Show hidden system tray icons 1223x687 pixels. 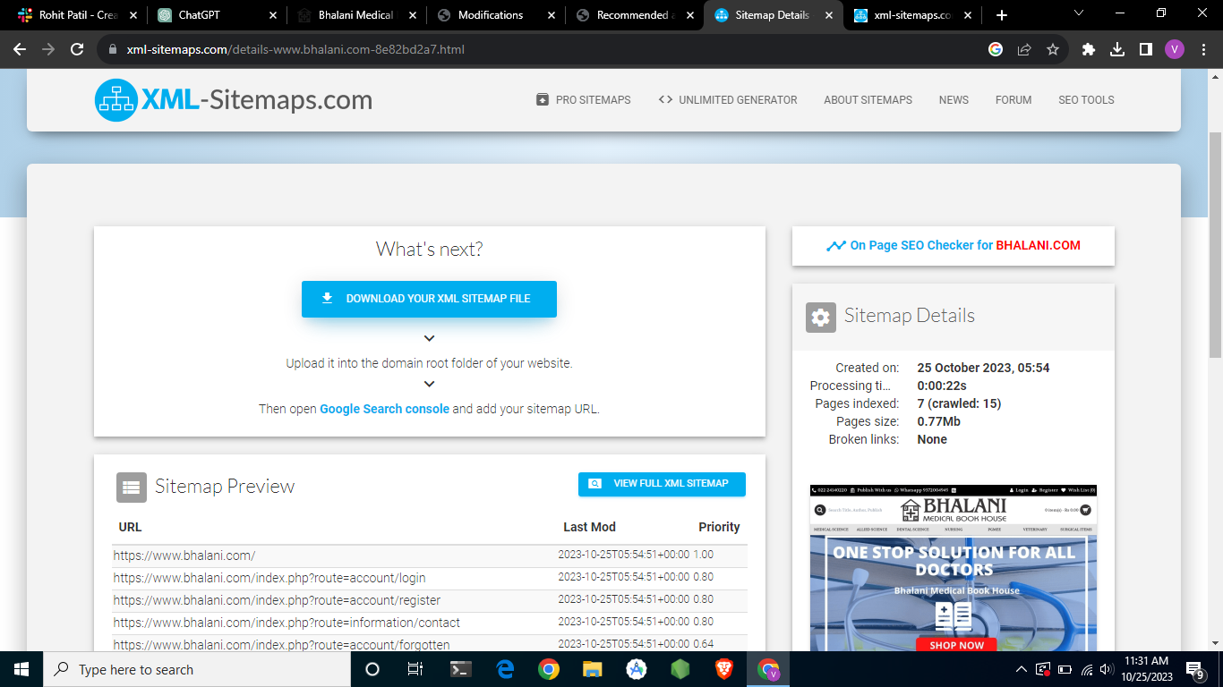tap(1022, 669)
